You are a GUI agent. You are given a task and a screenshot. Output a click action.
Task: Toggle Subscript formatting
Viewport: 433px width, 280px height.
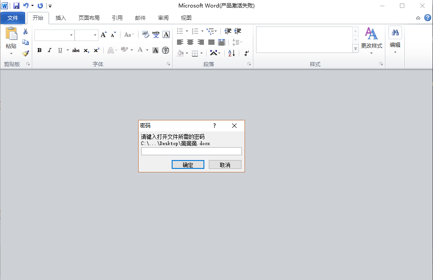coord(87,50)
